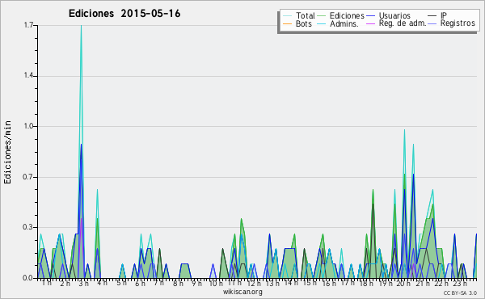Click the 1.7 y-axis value
485x299 pixels.
29,25
